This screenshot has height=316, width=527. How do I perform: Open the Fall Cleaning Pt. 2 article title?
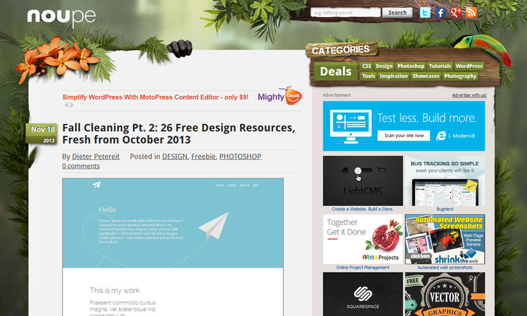179,134
